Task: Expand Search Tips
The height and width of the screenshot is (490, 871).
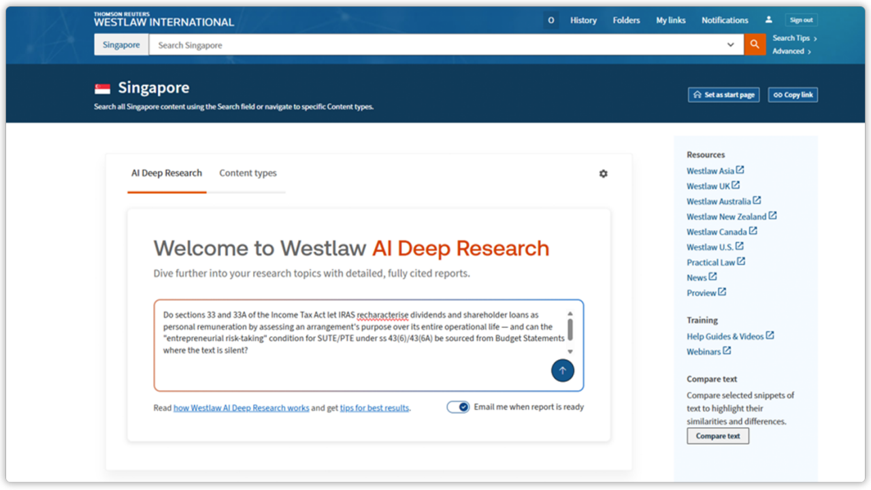Action: coord(795,38)
